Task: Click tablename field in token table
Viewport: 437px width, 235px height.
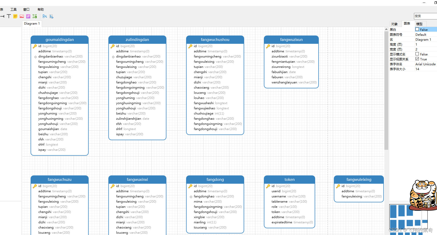Action: coord(289,202)
